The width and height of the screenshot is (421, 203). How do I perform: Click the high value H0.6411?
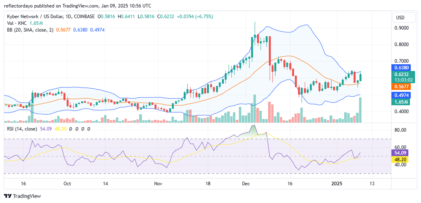tap(126, 17)
